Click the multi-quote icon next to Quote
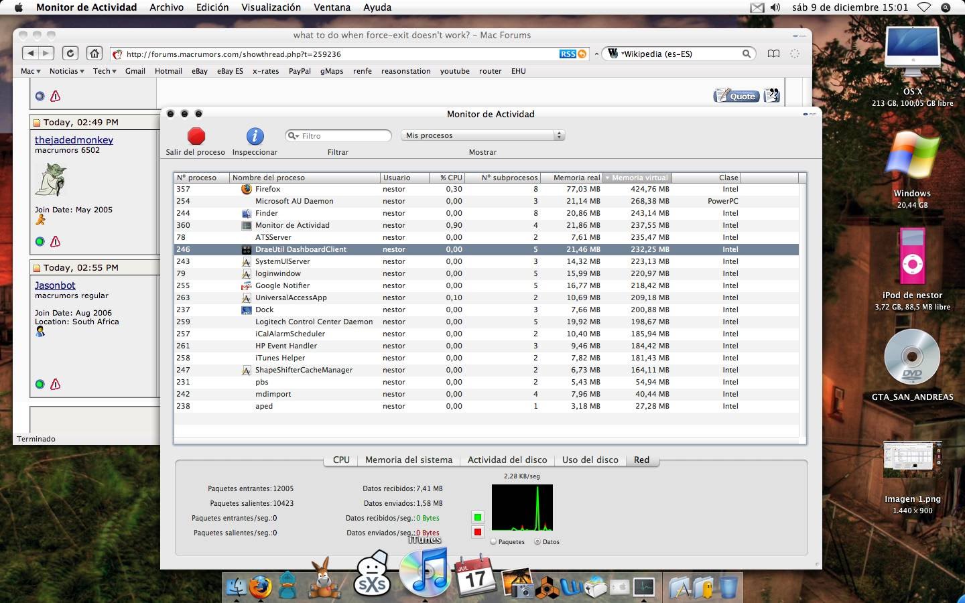Image resolution: width=965 pixels, height=603 pixels. [x=771, y=95]
